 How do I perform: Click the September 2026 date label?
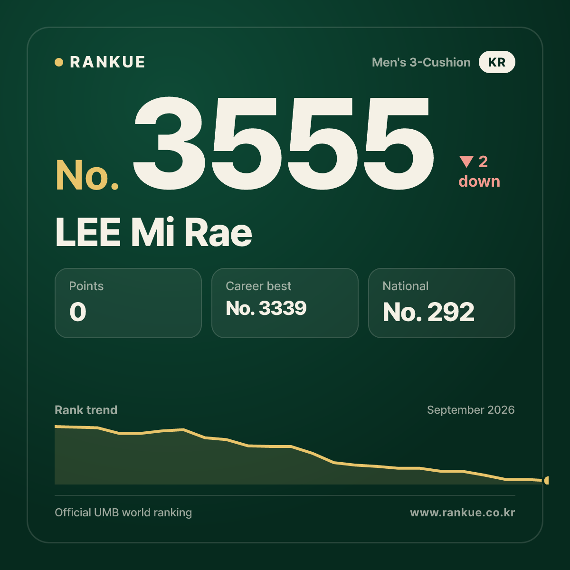click(471, 410)
